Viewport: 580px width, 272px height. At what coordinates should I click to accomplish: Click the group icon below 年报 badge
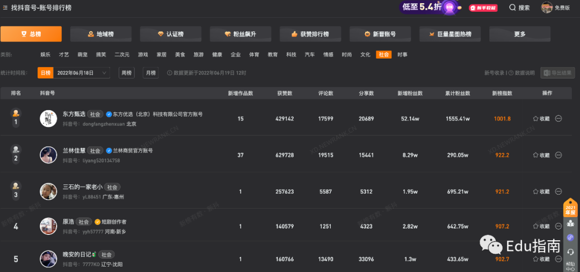click(570, 224)
